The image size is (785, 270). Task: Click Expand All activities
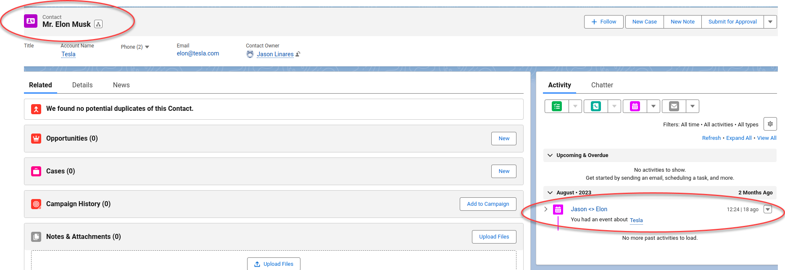739,138
